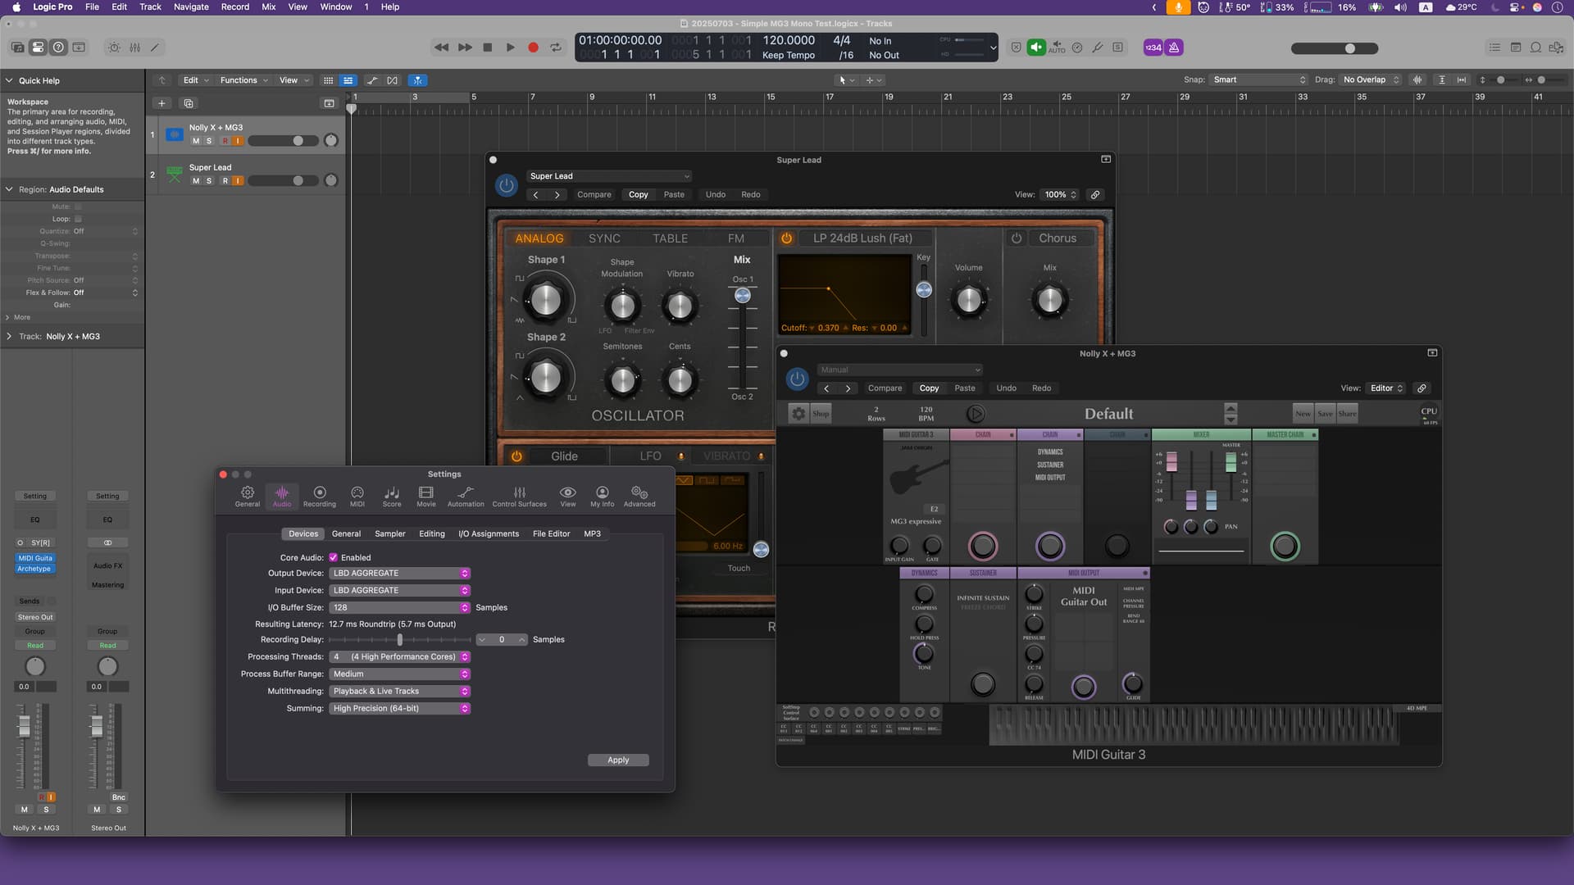The height and width of the screenshot is (885, 1574).
Task: Click Undo in the Nolly X + MG3 window
Action: tap(1006, 388)
